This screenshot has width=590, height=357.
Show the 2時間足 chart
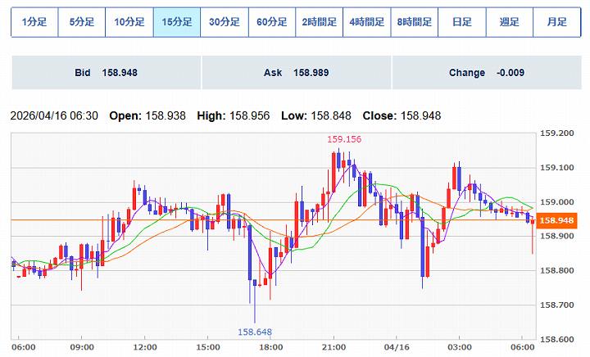click(x=320, y=22)
